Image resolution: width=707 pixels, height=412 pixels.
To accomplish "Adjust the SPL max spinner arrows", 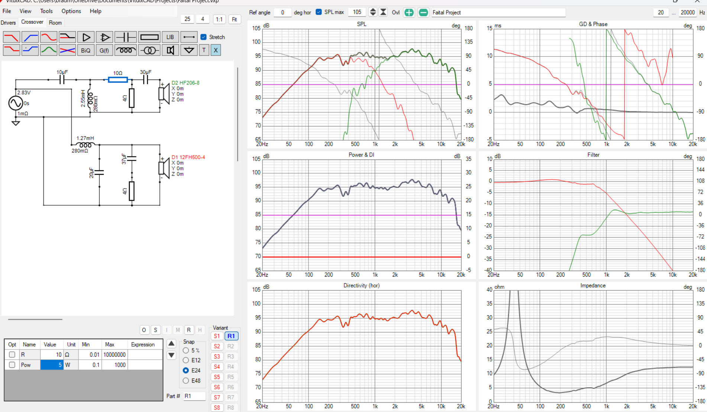I will point(373,12).
